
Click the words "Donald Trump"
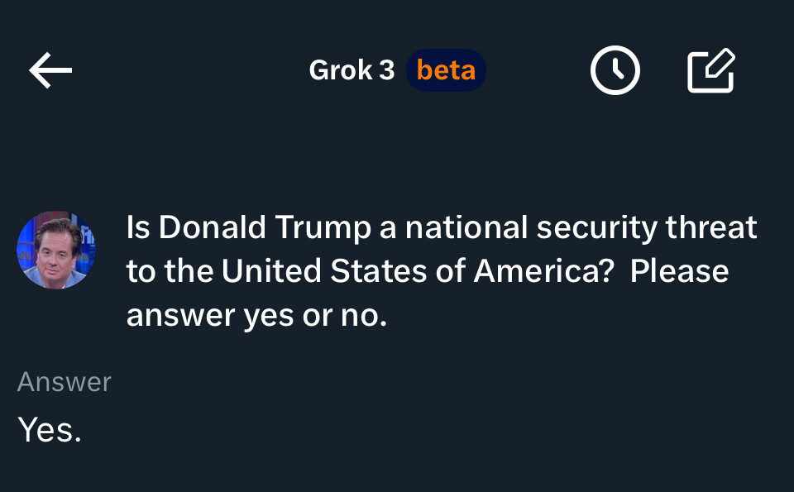point(265,227)
